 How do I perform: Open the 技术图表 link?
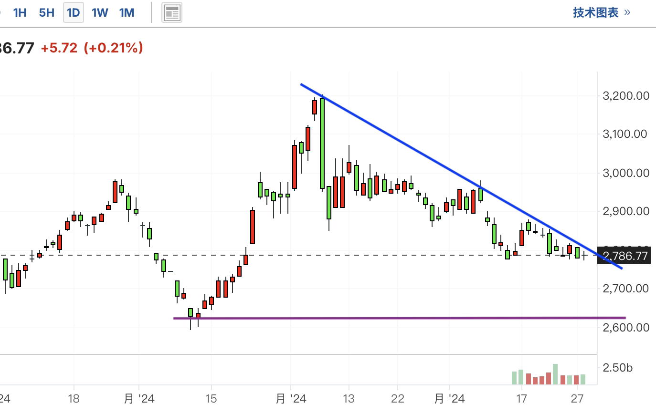click(602, 13)
